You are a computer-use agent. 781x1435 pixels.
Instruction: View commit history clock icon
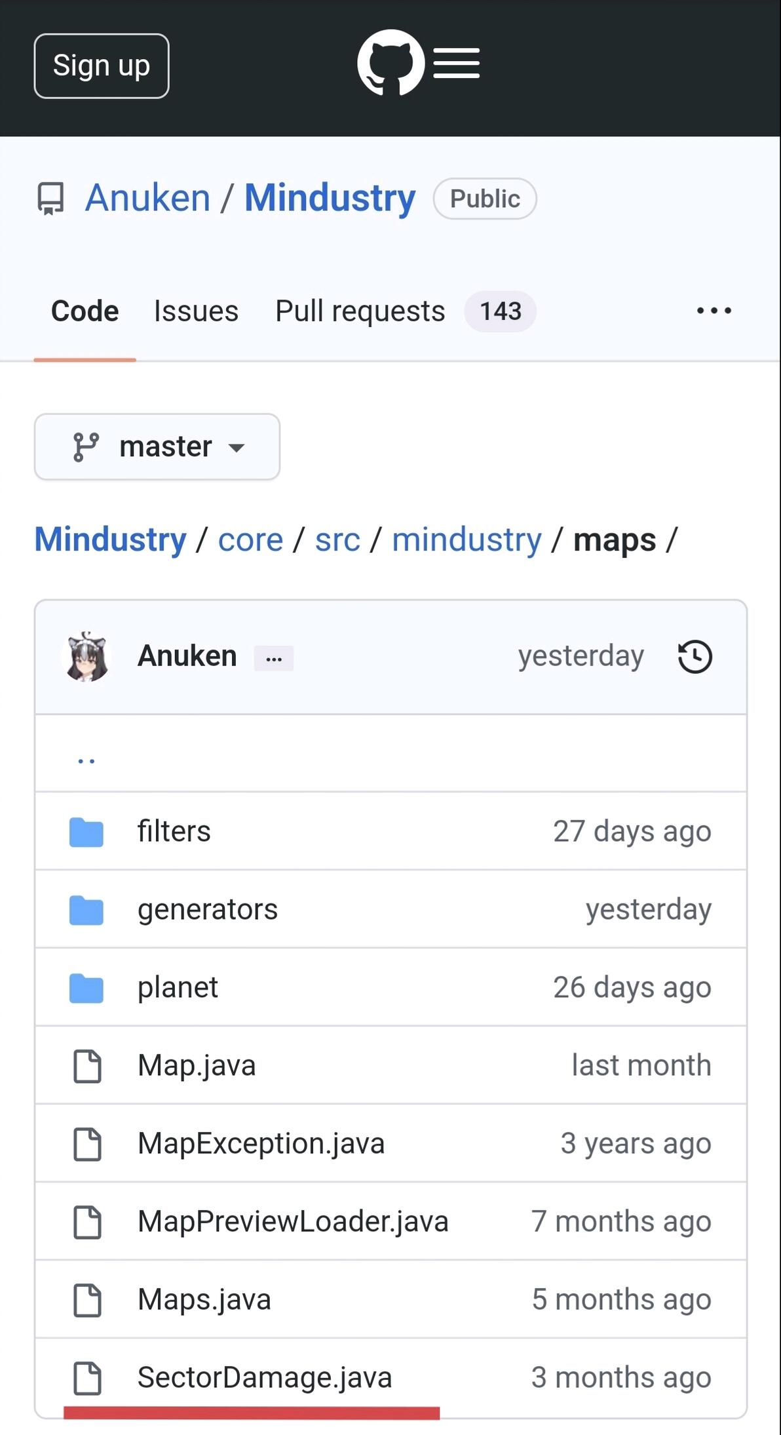point(695,656)
